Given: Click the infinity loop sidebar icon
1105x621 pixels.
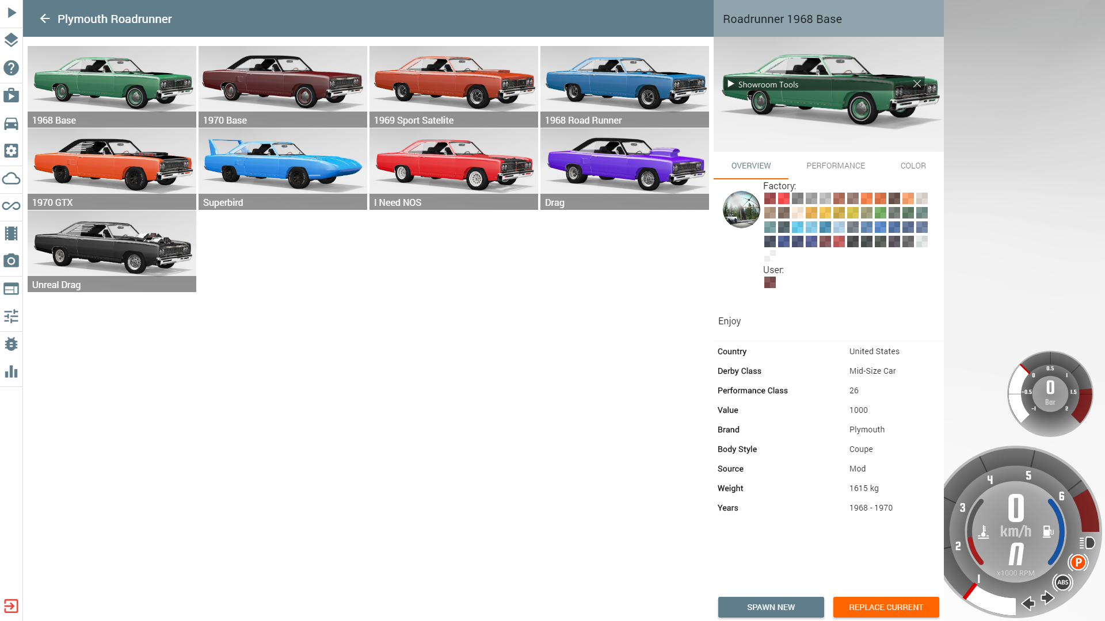Looking at the screenshot, I should click(x=11, y=206).
